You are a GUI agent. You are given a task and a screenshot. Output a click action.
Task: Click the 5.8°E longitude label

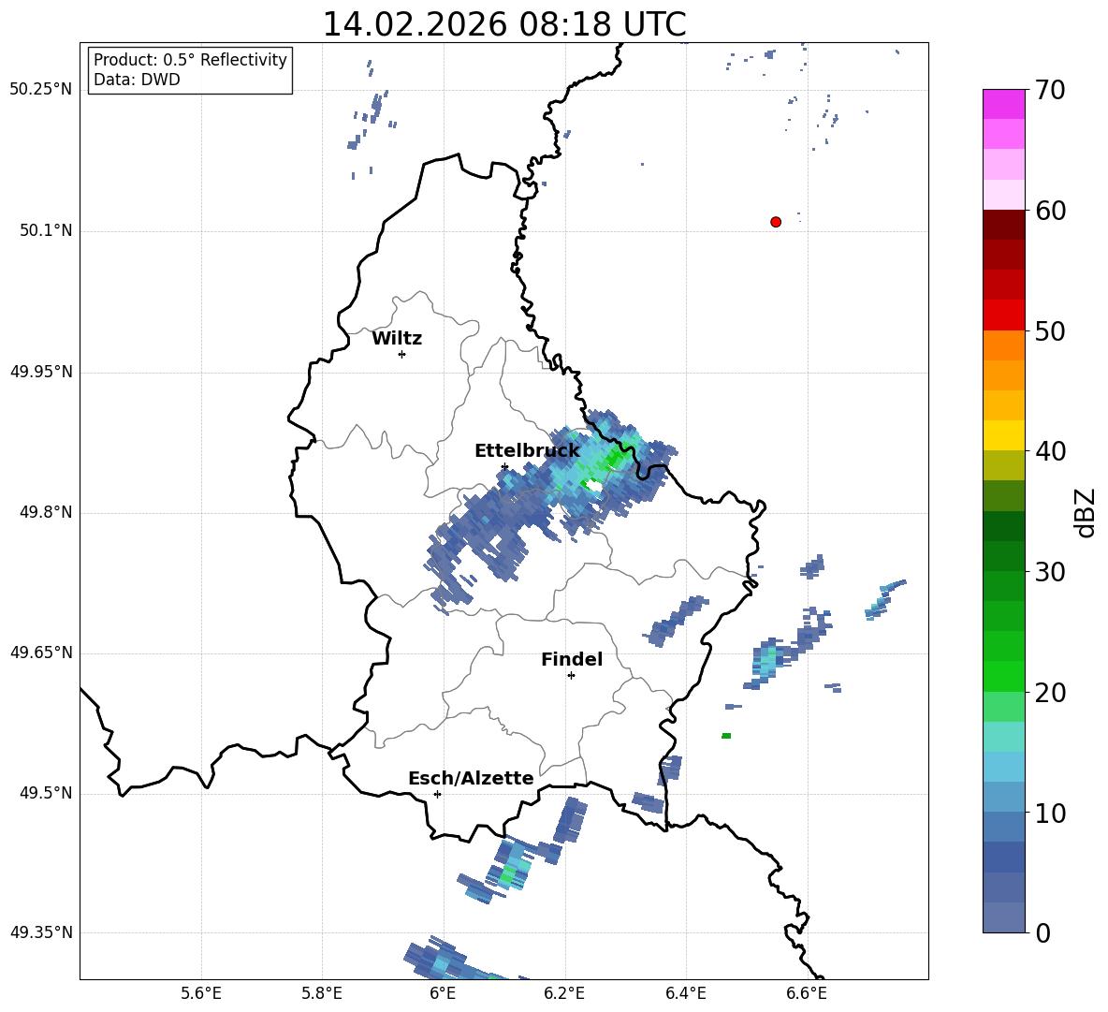(322, 993)
